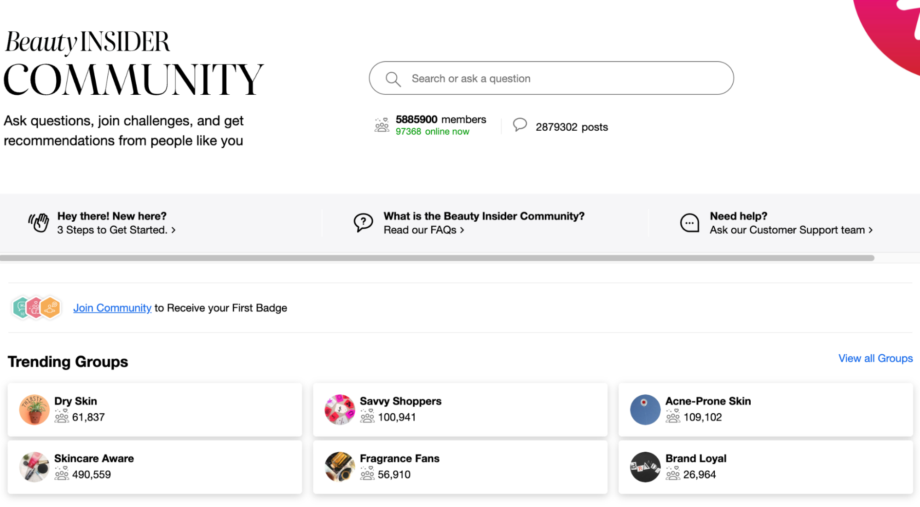920x507 pixels.
Task: Click the members people icon beside 5885900
Action: coord(382,125)
